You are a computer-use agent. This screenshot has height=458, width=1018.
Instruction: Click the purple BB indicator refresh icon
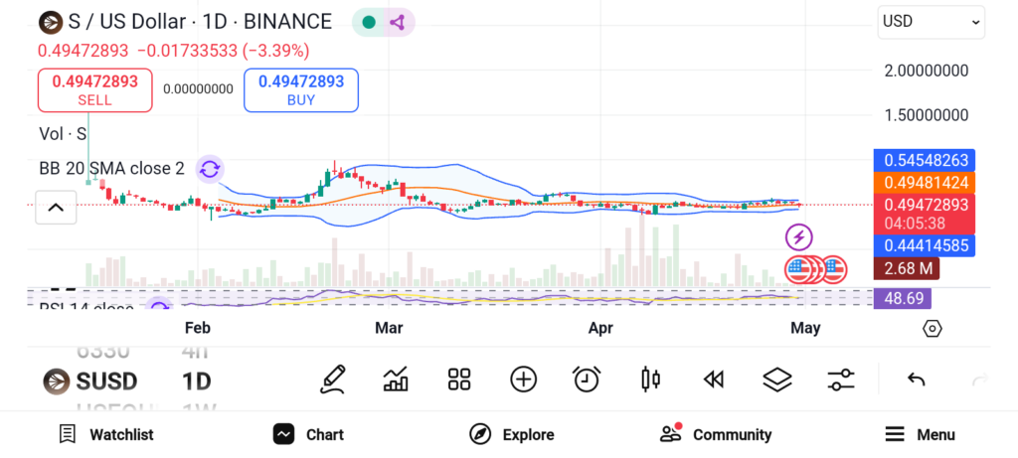(x=209, y=169)
